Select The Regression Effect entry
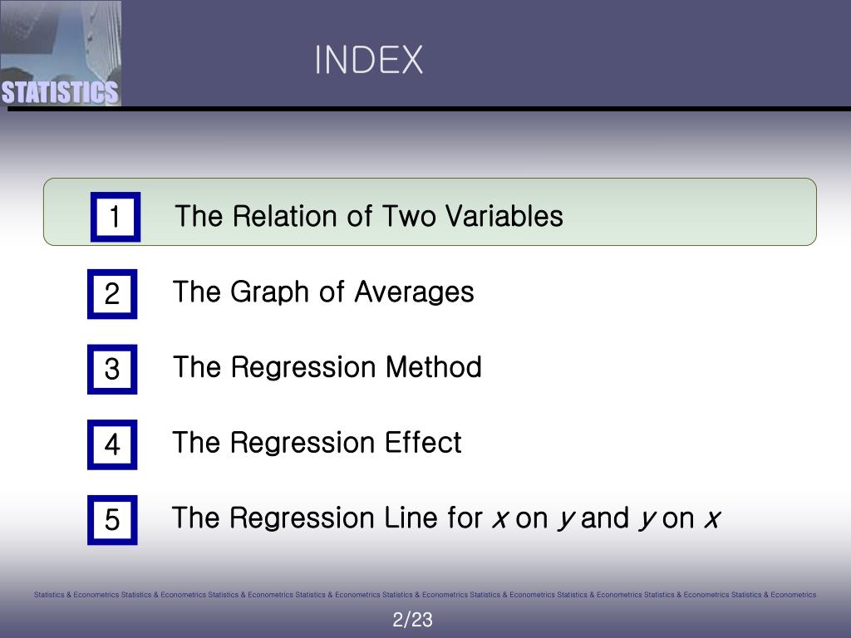Image resolution: width=851 pixels, height=638 pixels. pos(317,443)
